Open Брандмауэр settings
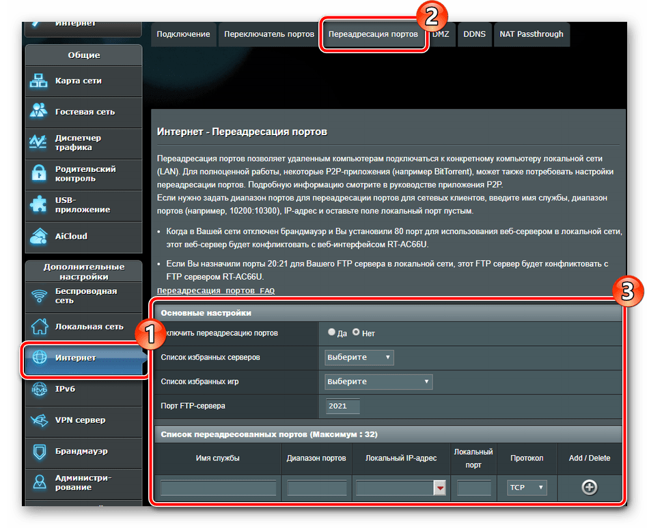 point(83,452)
